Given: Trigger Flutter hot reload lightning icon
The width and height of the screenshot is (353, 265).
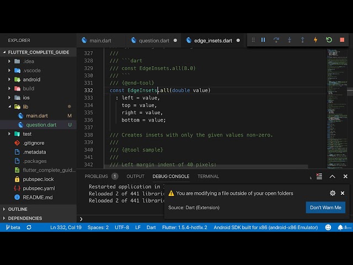Looking at the screenshot, I should (x=315, y=40).
